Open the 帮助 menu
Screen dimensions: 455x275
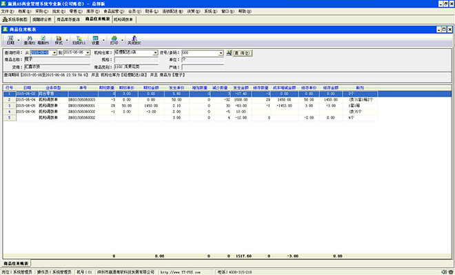[245, 11]
